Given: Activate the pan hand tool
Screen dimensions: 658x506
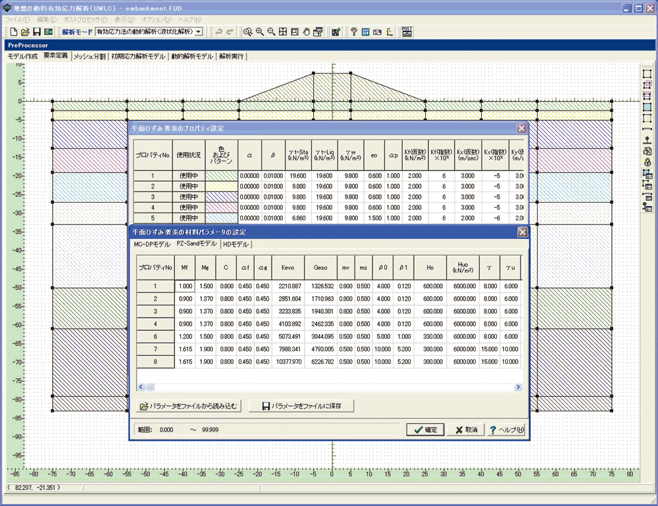Looking at the screenshot, I should tap(307, 32).
